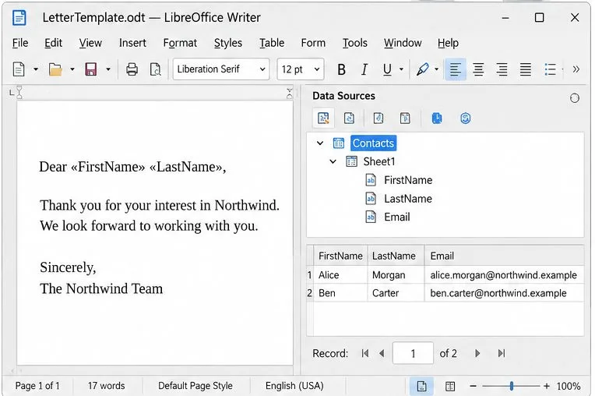Open the Underline style dropdown arrow
The height and width of the screenshot is (396, 595).
[x=401, y=69]
